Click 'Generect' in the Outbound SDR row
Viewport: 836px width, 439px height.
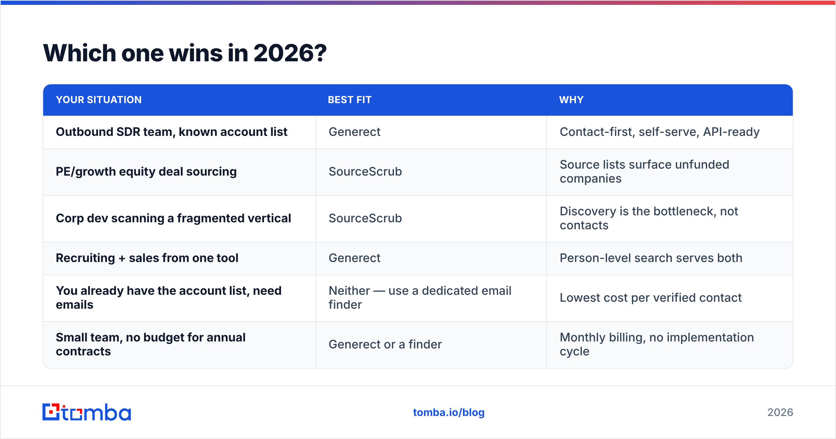point(355,132)
